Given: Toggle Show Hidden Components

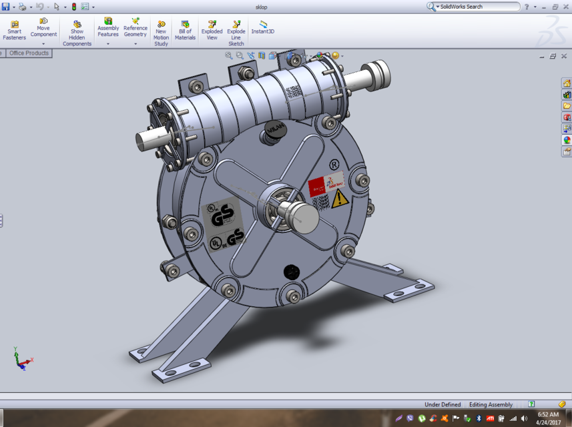Looking at the screenshot, I should [76, 27].
